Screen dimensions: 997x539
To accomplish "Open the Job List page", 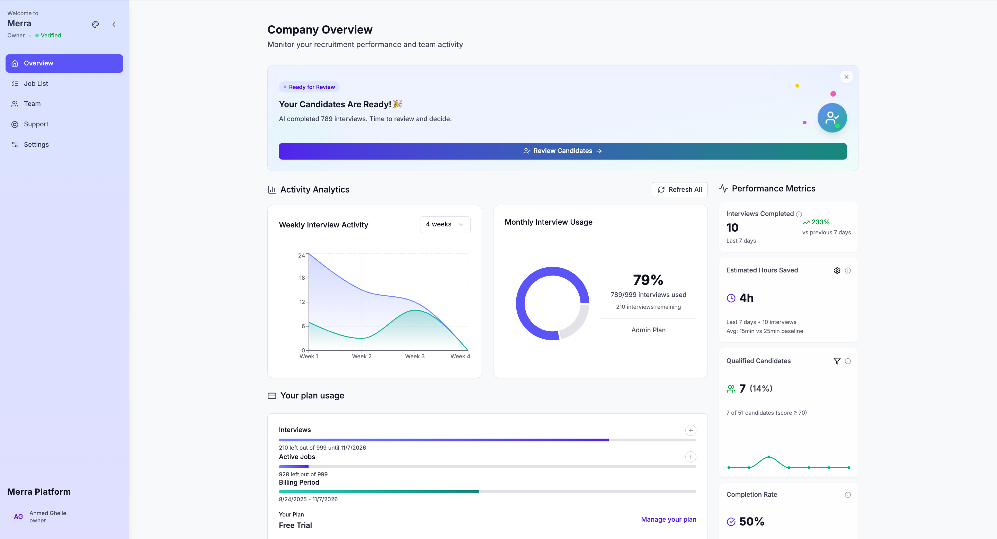I will click(36, 83).
